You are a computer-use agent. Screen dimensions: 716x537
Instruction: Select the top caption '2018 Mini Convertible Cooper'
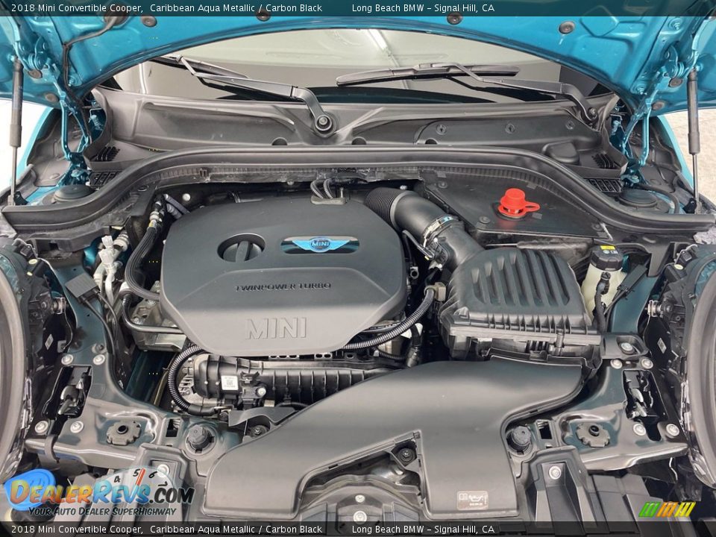coord(72,8)
